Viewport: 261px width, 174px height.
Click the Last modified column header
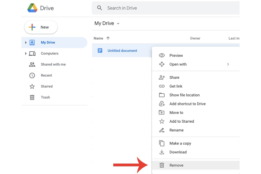234,38
